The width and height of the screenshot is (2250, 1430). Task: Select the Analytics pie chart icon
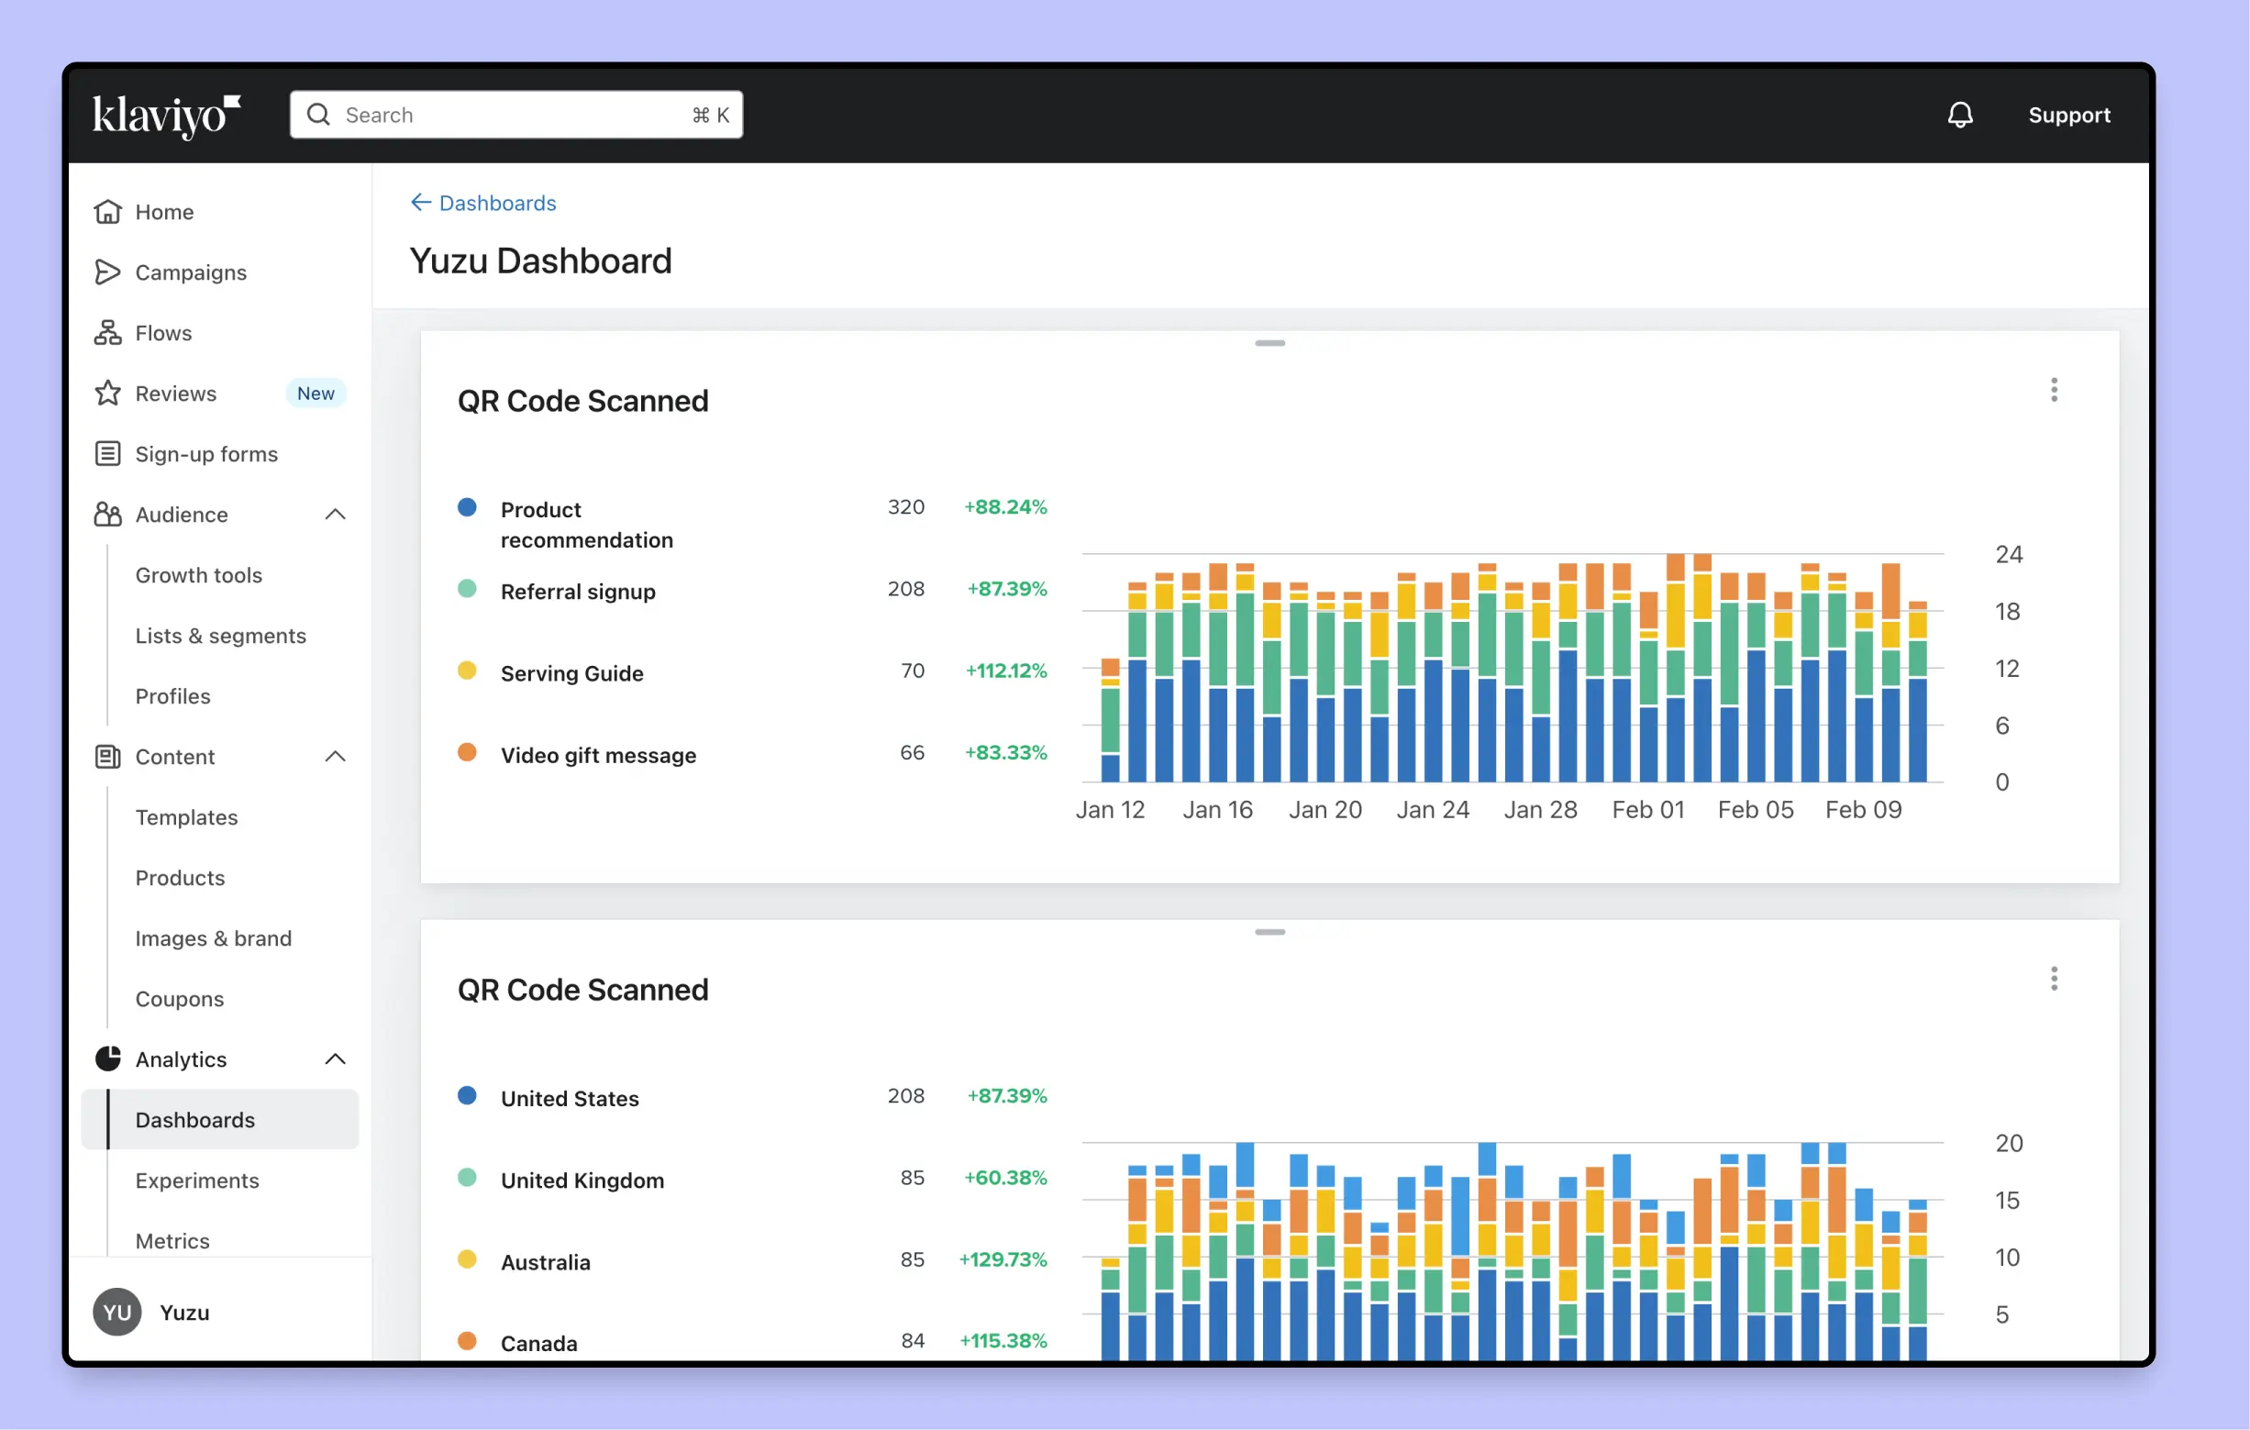click(107, 1059)
